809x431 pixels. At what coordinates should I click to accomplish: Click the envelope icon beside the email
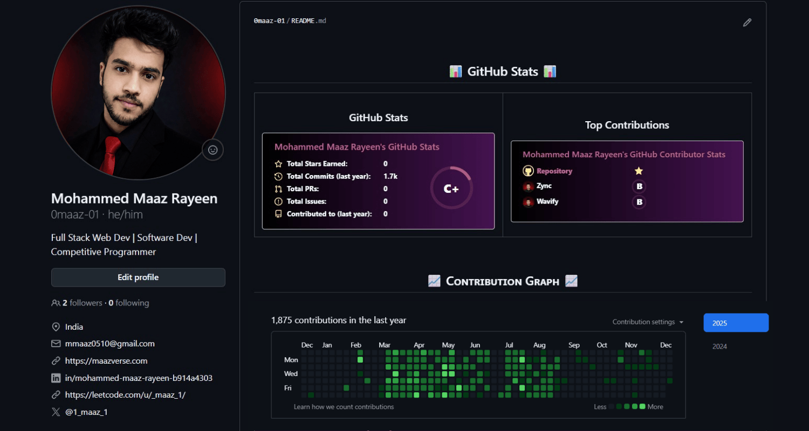[x=56, y=344]
